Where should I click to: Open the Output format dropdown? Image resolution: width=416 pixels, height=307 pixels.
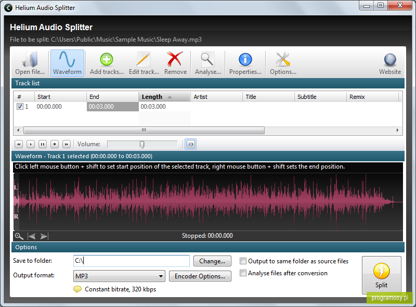coord(119,276)
